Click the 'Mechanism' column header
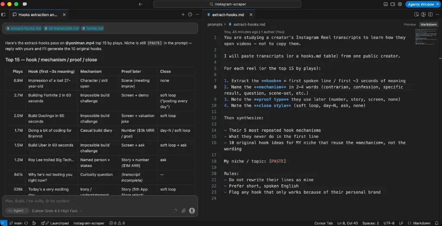The width and height of the screenshot is (442, 226). tap(91, 71)
